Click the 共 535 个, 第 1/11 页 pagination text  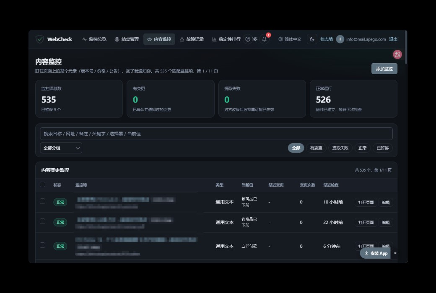pos(373,170)
